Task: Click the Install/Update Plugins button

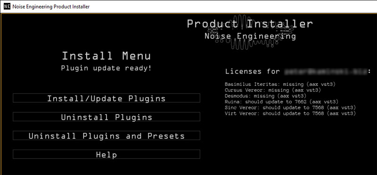Action: click(107, 98)
